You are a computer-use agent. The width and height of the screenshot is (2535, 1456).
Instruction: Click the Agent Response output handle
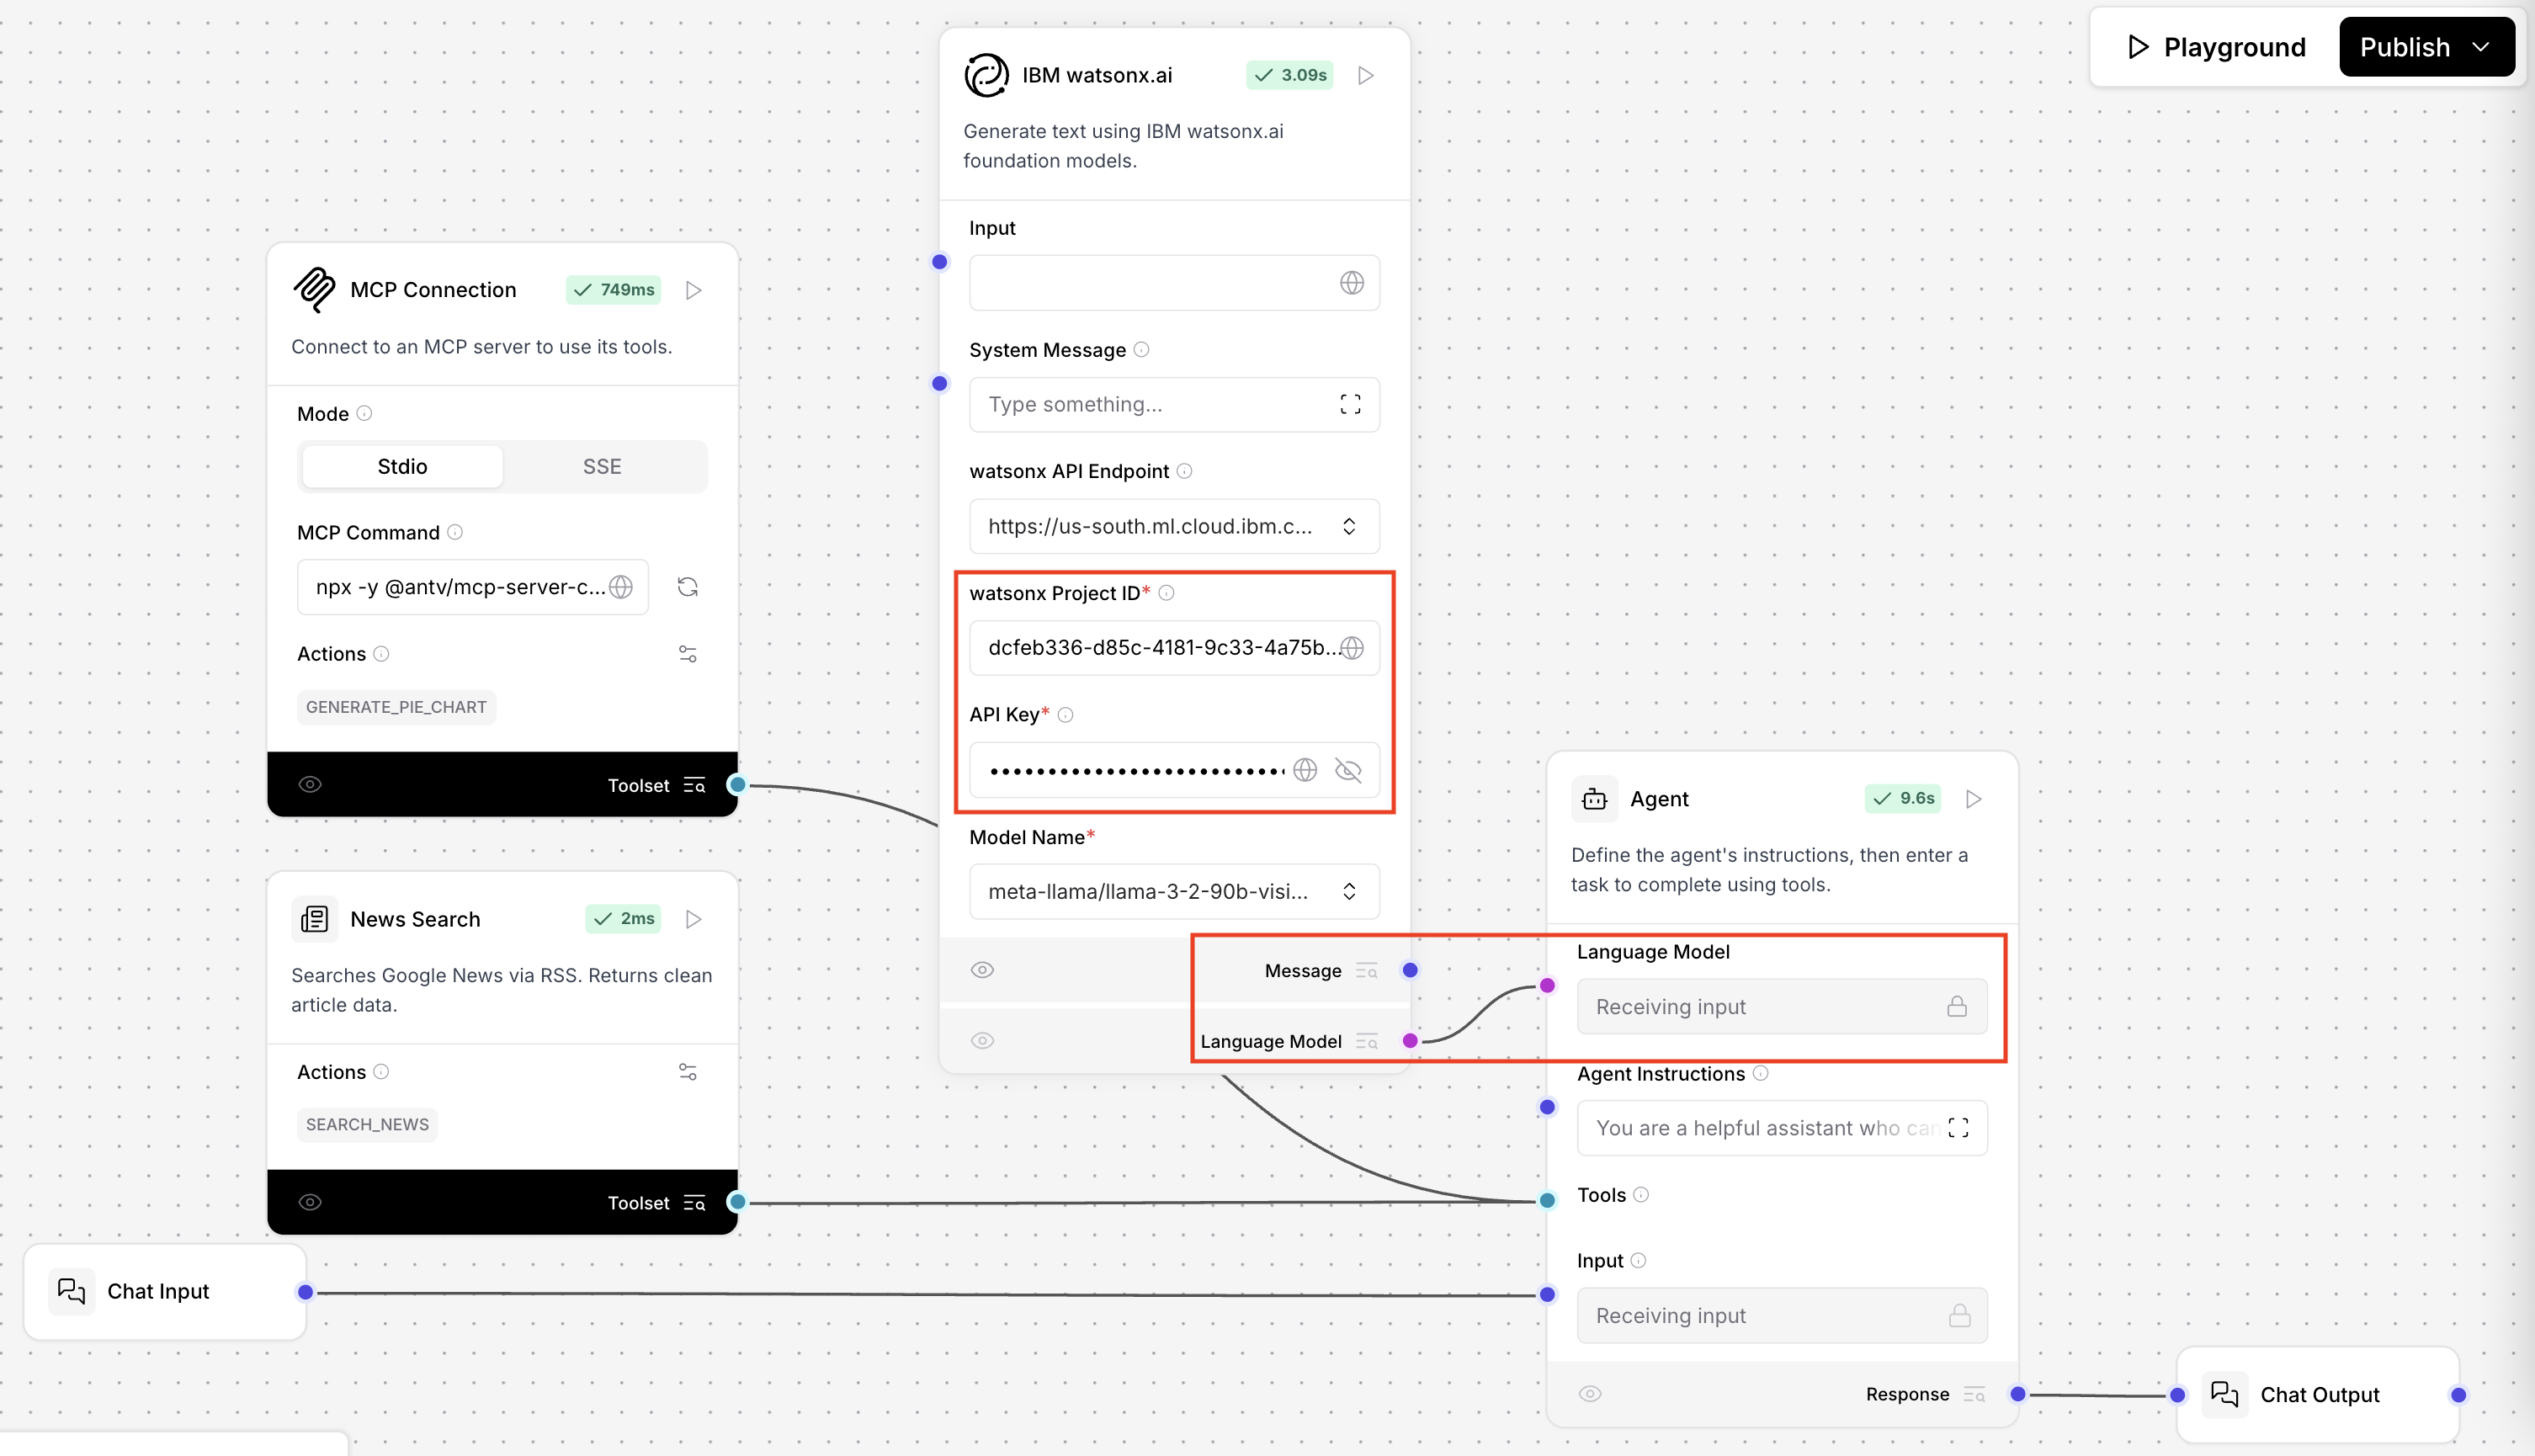2018,1394
